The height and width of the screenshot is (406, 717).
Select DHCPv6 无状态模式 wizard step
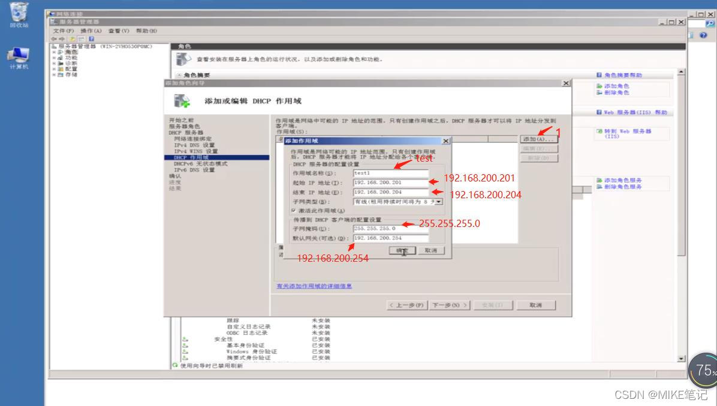click(x=200, y=163)
